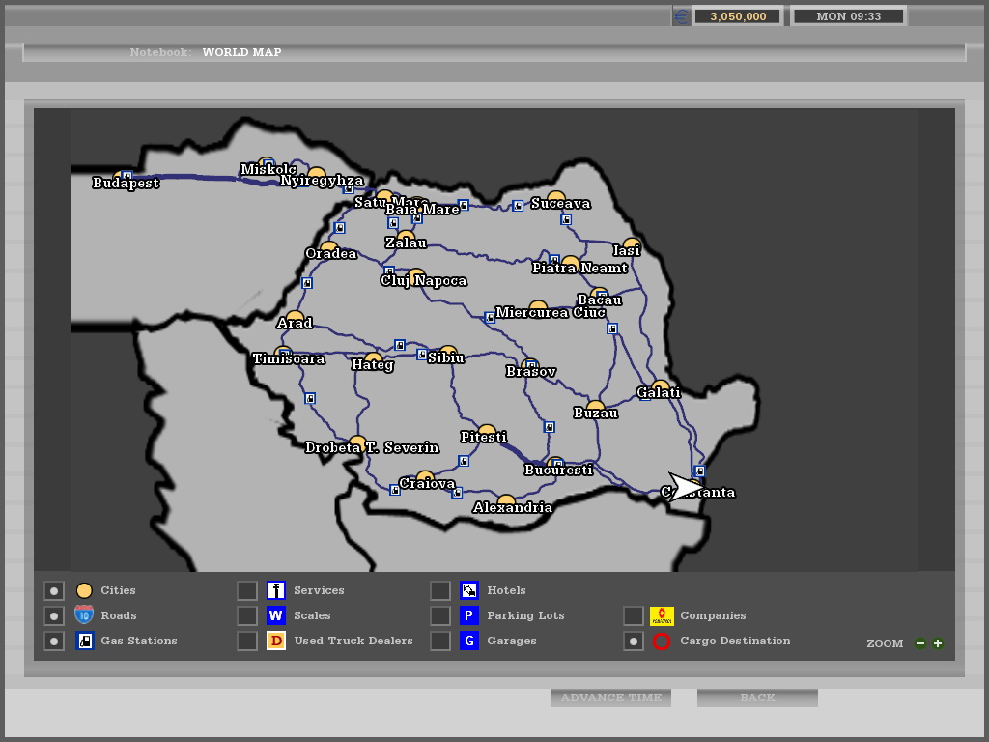Turn on the Companies layer checkbox

point(634,615)
